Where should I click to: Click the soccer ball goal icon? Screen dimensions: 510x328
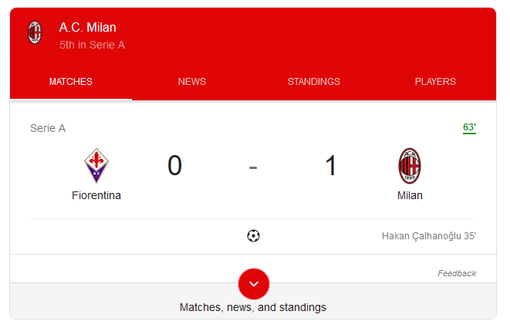[253, 236]
